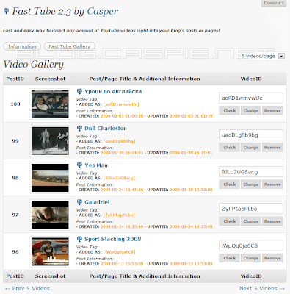Click the icon beside Уроци по Английски

tap(79, 92)
